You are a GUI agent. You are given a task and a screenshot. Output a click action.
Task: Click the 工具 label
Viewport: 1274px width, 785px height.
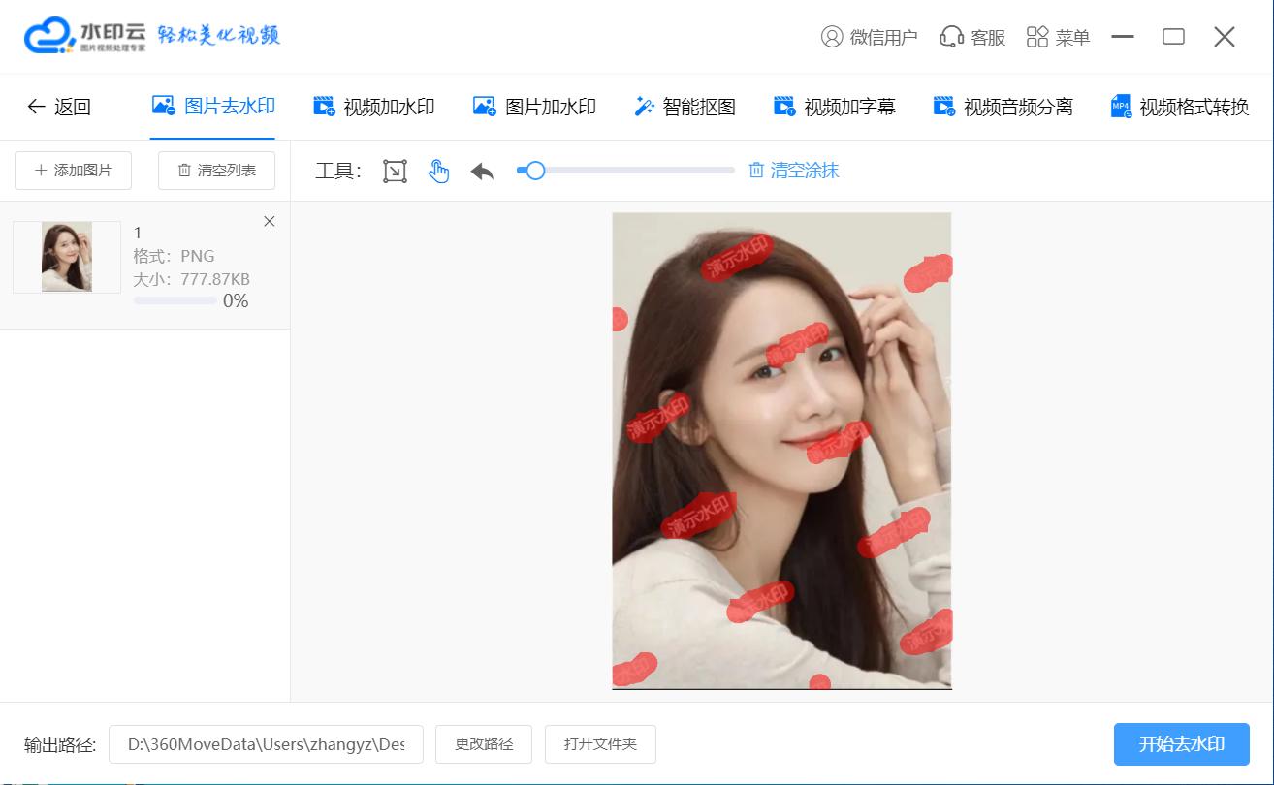coord(338,172)
